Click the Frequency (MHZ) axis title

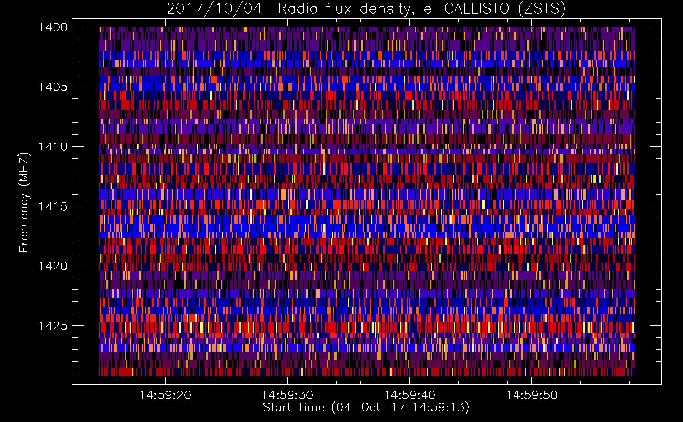coord(24,202)
